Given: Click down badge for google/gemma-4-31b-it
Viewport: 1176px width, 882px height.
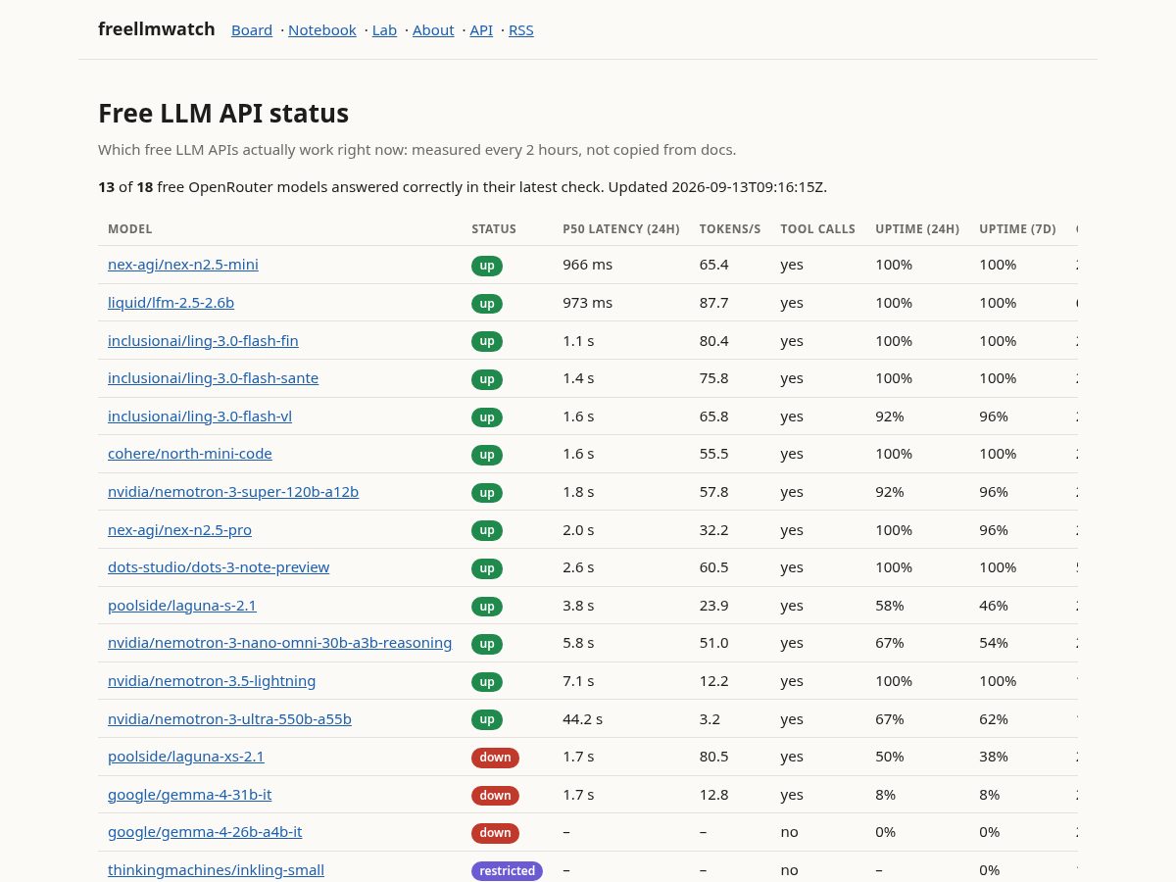Looking at the screenshot, I should [495, 796].
